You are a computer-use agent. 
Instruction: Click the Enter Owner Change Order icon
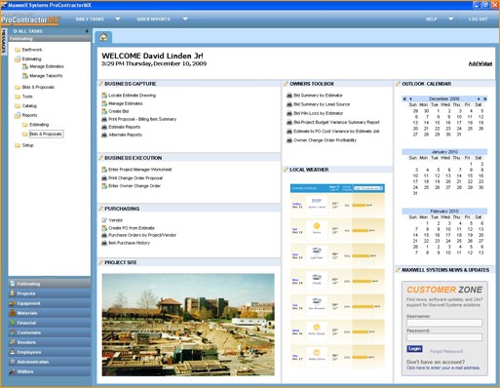point(104,186)
